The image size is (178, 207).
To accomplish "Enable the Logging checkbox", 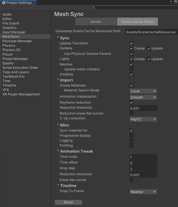I will tap(131, 141).
